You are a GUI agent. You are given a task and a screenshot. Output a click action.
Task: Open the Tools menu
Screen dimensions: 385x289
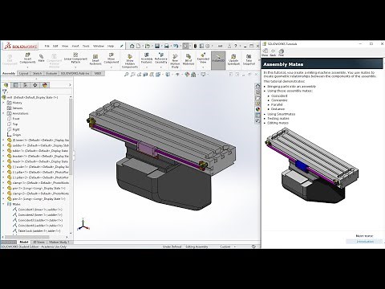tap(86, 46)
